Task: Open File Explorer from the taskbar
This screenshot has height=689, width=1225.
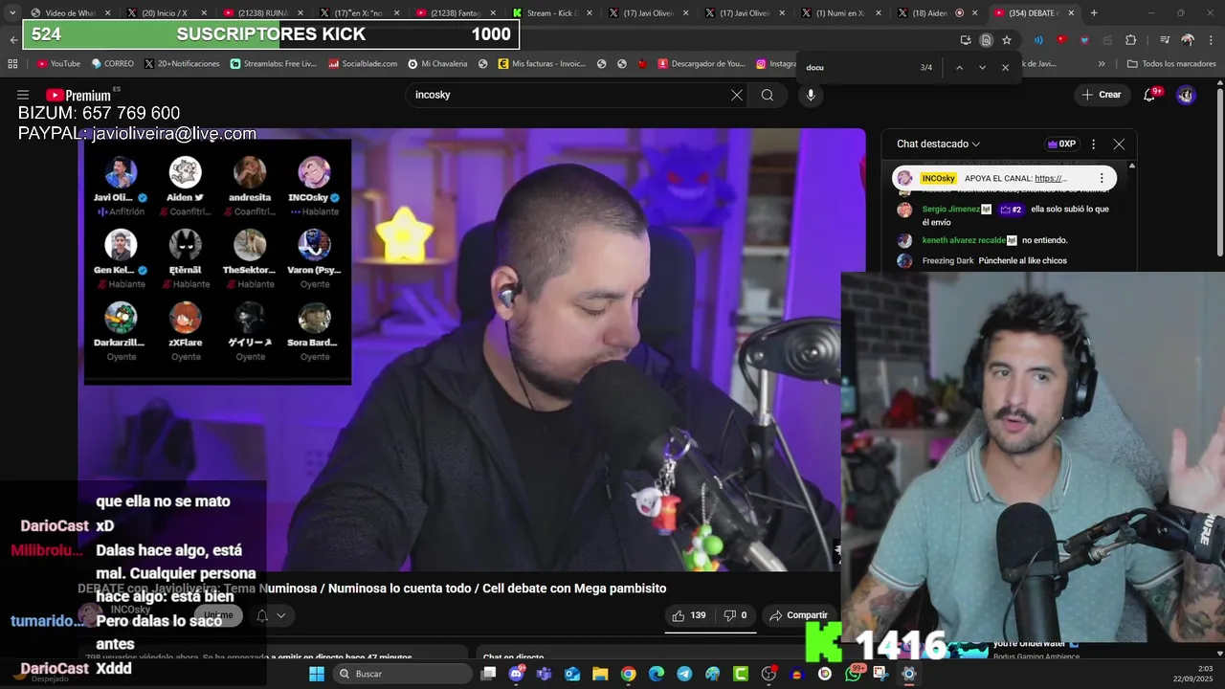Action: pos(600,674)
